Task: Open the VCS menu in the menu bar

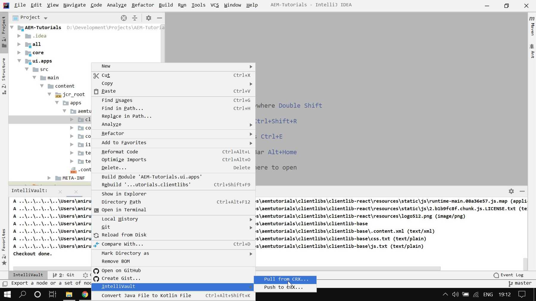Action: 214,5
